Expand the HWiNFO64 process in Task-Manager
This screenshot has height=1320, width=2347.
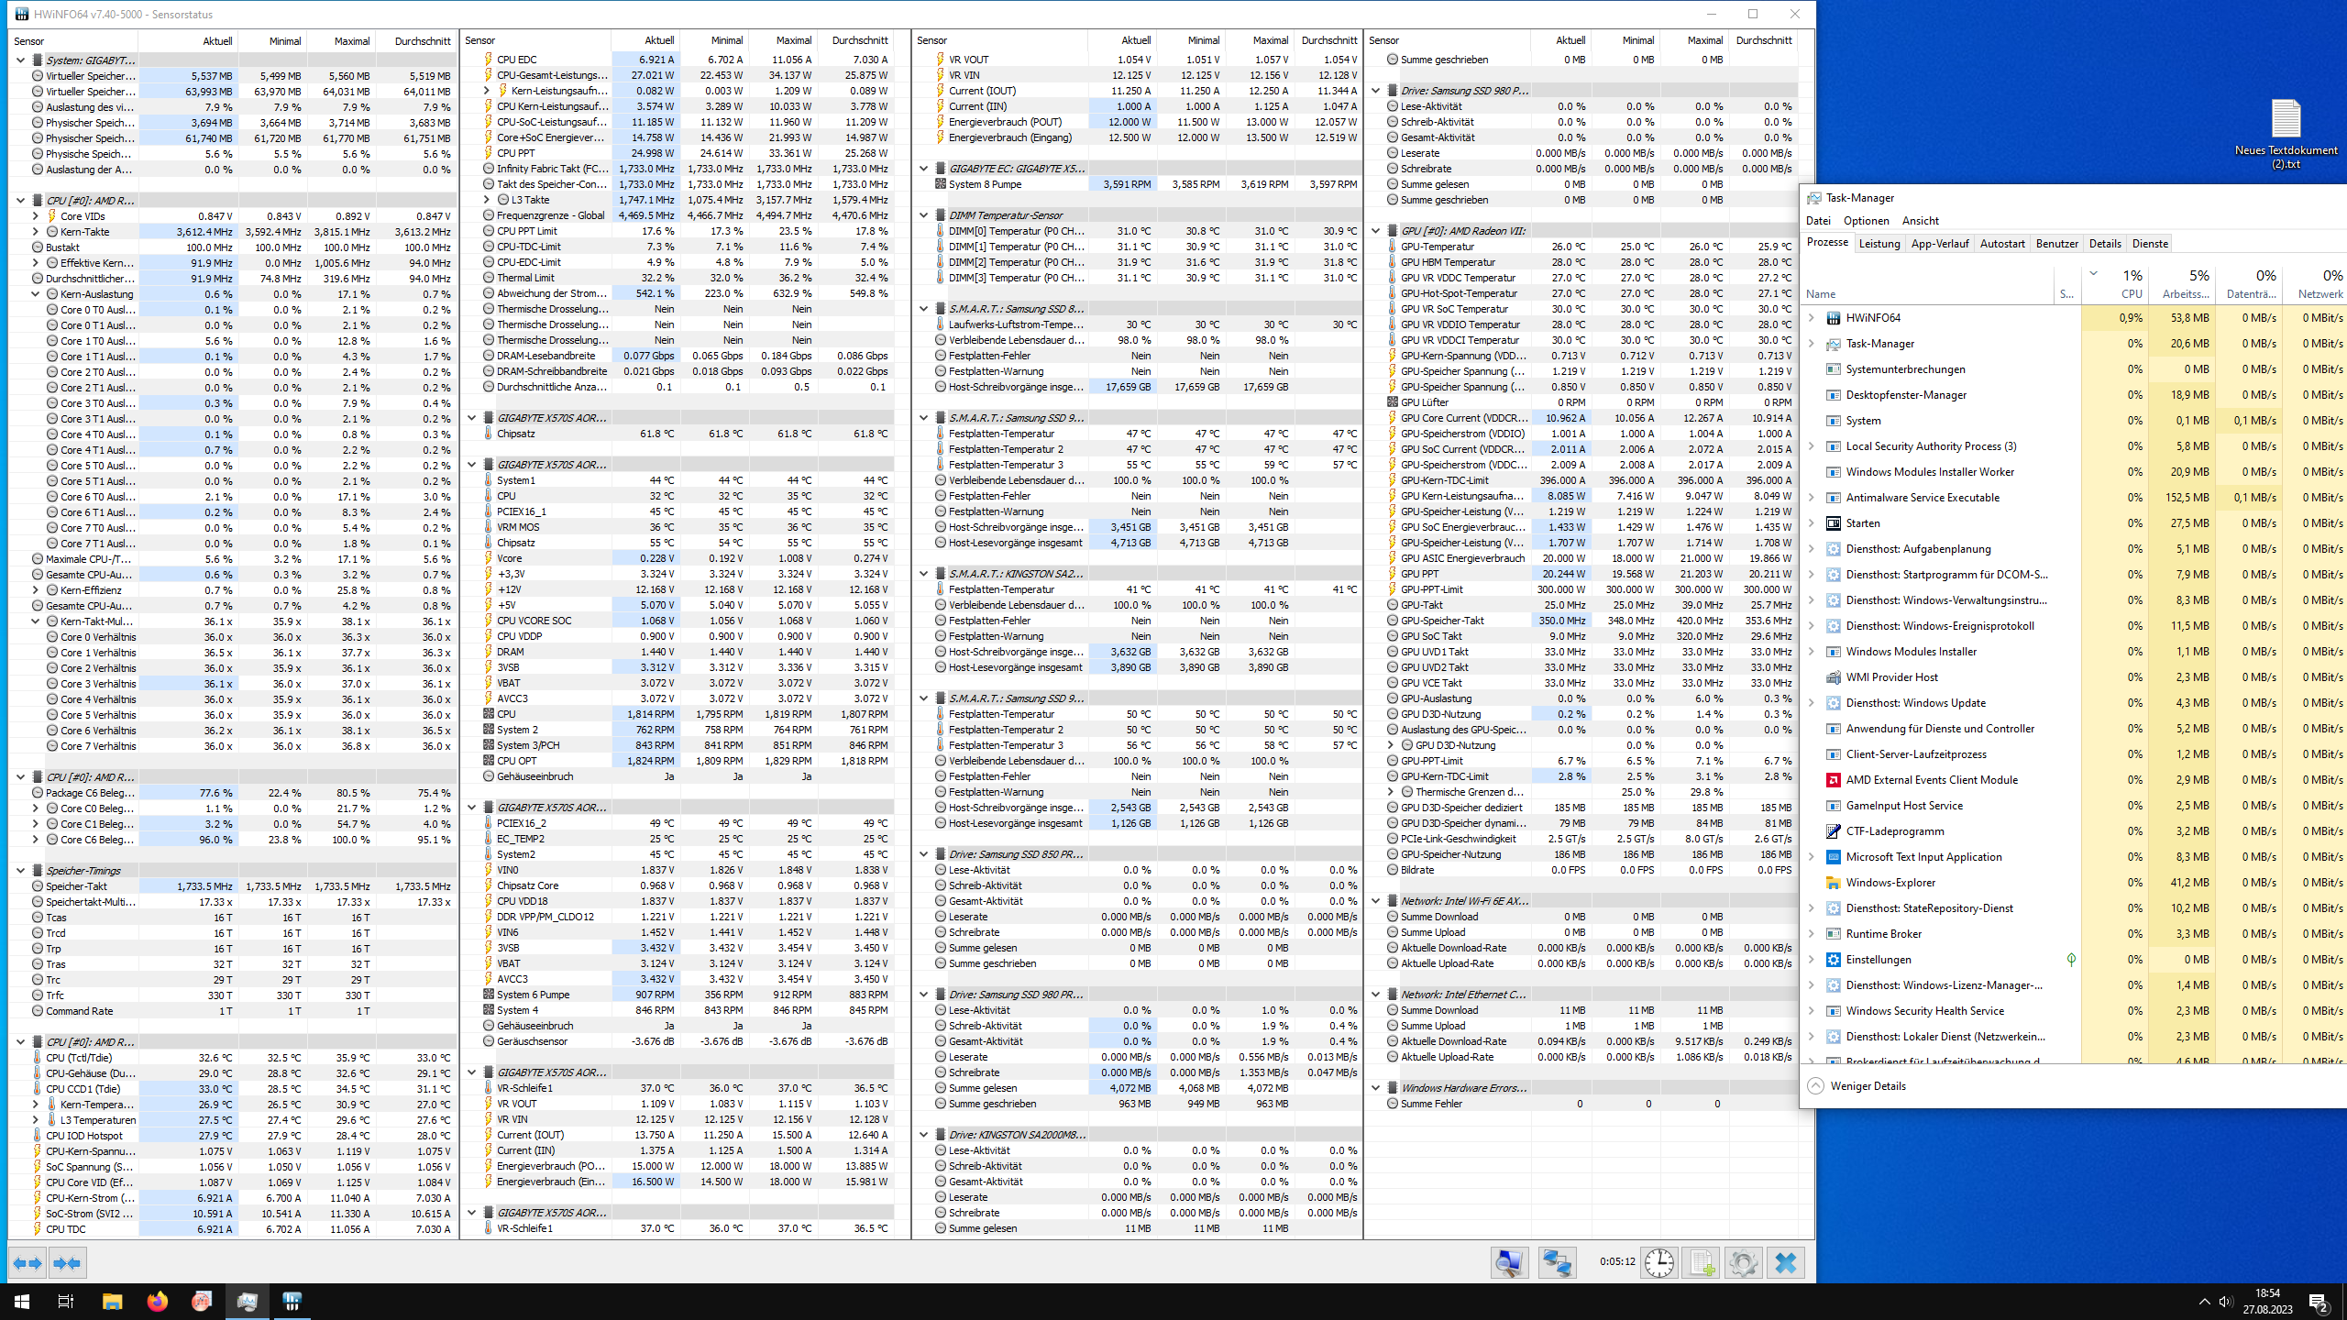1812,318
